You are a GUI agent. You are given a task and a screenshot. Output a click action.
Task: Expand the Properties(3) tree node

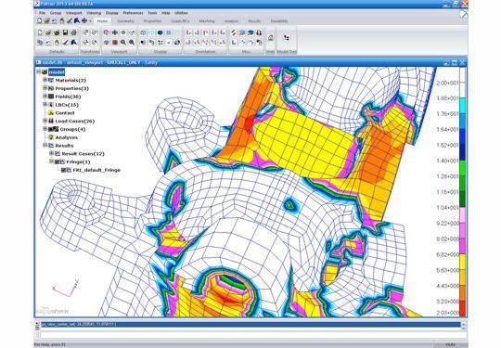click(45, 88)
